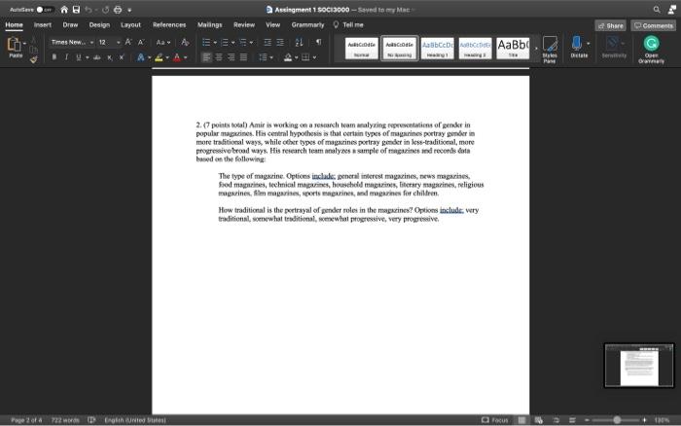Toggle underline formatting
Viewport: 681px width, 426px height.
coord(78,57)
